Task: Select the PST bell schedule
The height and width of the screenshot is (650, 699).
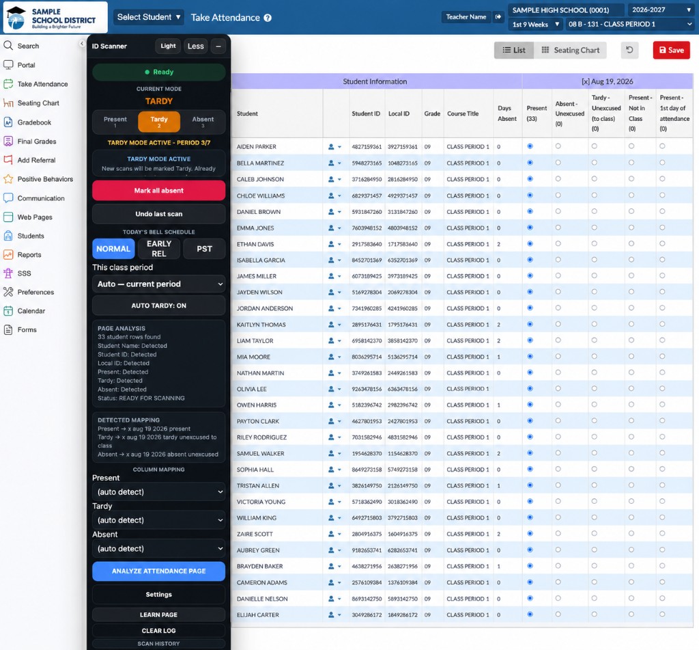Action: (204, 249)
